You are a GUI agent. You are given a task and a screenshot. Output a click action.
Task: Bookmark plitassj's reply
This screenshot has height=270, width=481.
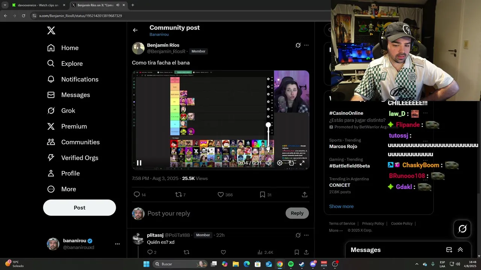[296, 252]
